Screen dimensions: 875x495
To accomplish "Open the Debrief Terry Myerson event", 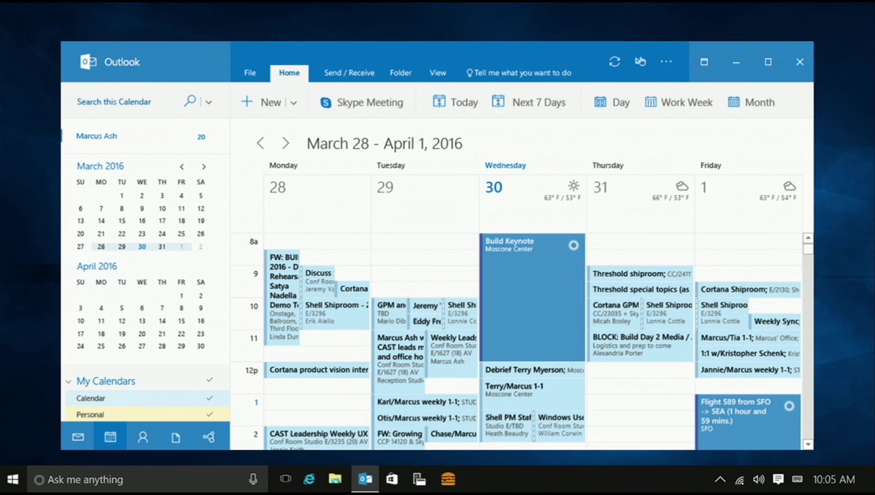I will [532, 370].
